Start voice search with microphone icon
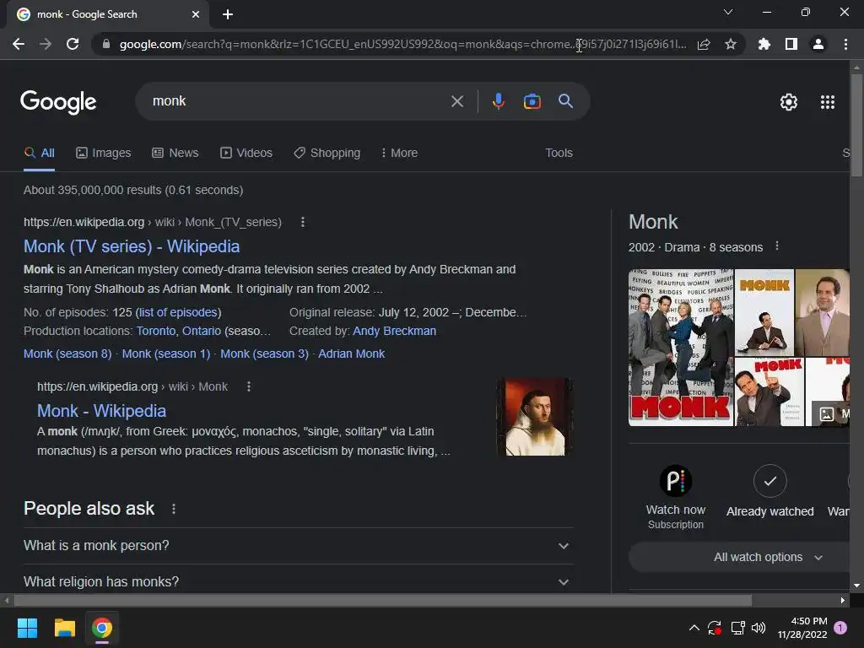This screenshot has height=648, width=864. (499, 101)
